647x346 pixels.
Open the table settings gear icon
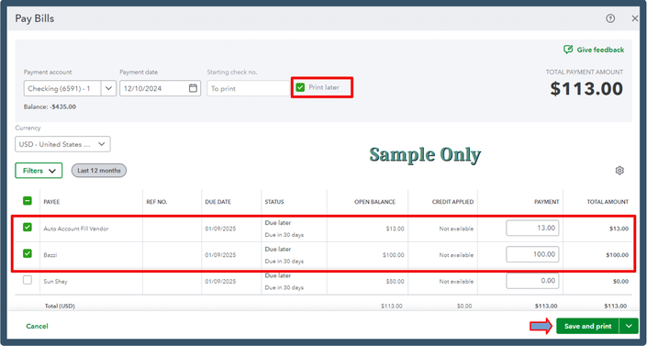[x=619, y=171]
